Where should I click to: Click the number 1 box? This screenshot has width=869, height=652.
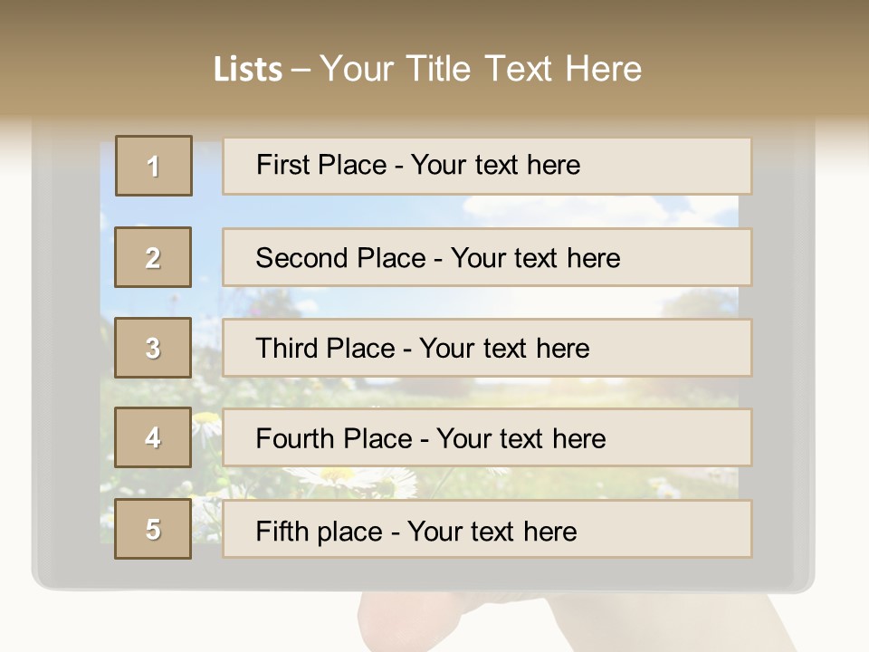(154, 166)
